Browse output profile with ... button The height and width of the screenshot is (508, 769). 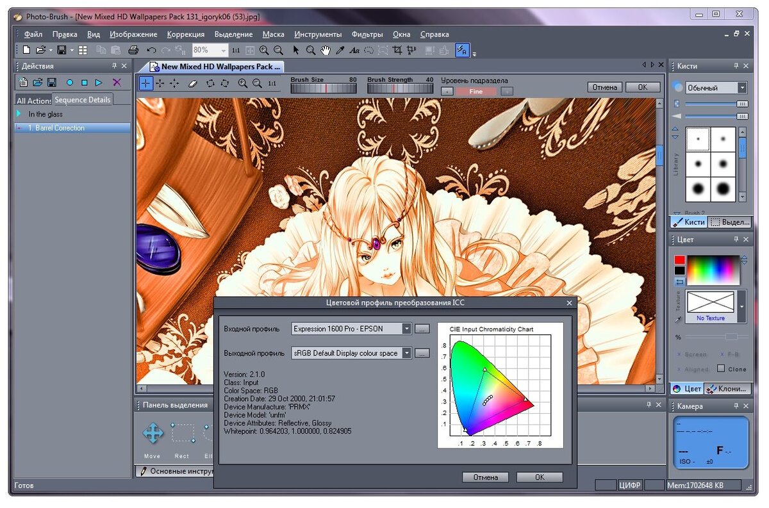[x=422, y=353]
